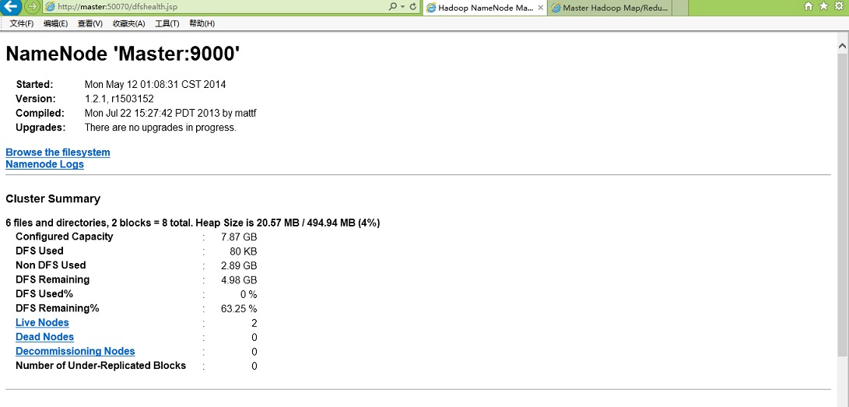Image resolution: width=849 pixels, height=407 pixels.
Task: Open the blank new tab button
Action: [x=679, y=8]
